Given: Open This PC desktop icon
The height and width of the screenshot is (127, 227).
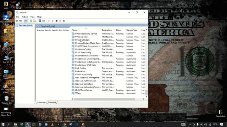Looking at the screenshot, I should [x=6, y=60].
